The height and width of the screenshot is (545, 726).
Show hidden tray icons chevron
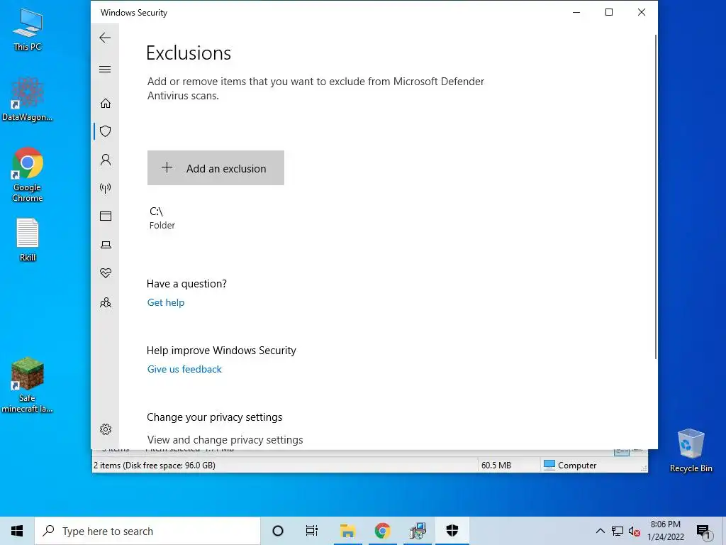600,531
